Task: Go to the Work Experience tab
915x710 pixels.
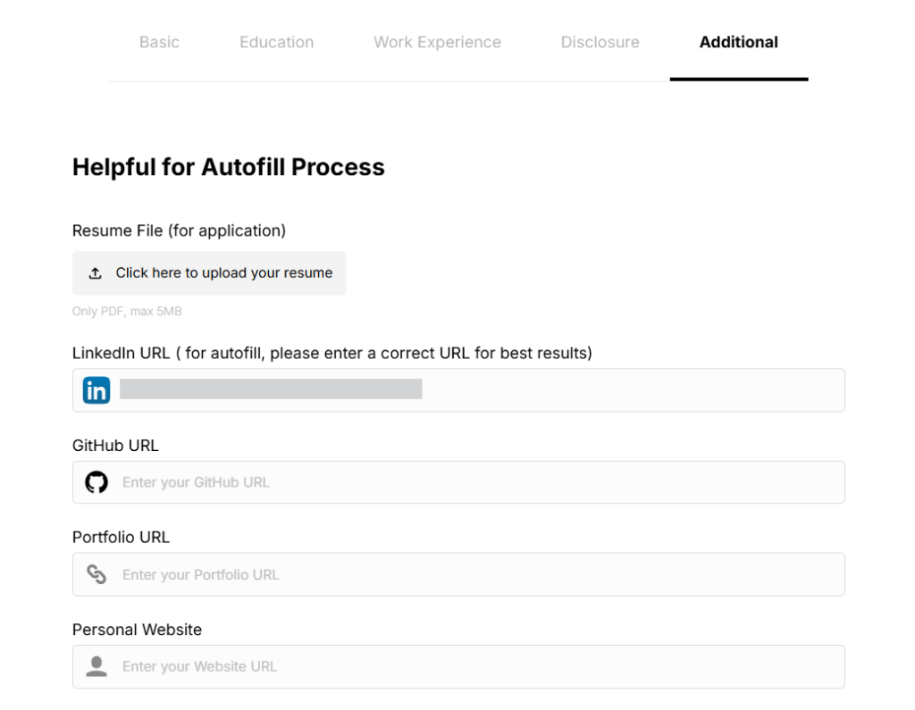Action: (x=437, y=42)
